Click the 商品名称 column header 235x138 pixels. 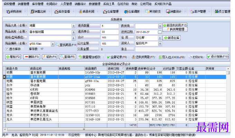pos(44,68)
